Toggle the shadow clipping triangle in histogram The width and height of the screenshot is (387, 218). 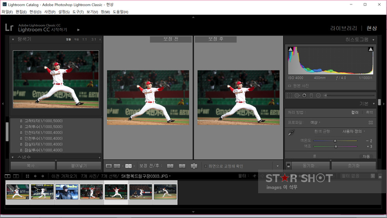pyautogui.click(x=291, y=49)
